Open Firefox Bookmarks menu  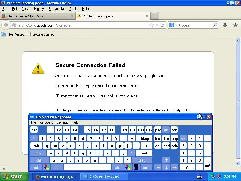pyautogui.click(x=56, y=9)
